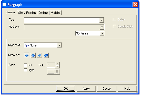The height and width of the screenshot is (96, 141).
Task: Open the Tag dropdown list
Action: (x=102, y=20)
